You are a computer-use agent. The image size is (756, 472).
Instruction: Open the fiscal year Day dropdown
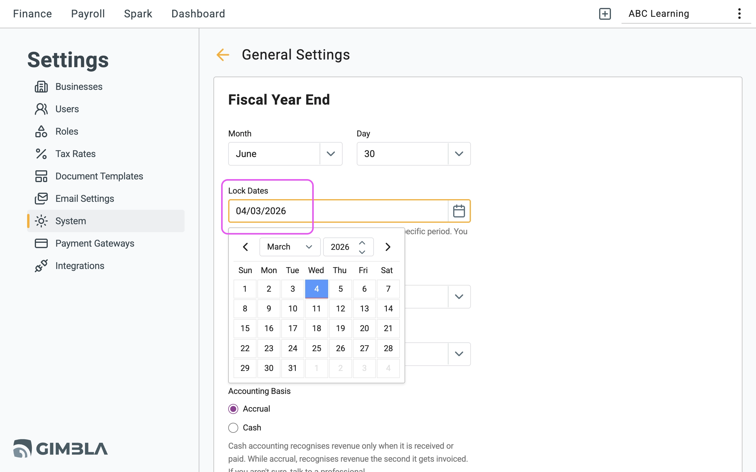tap(458, 154)
